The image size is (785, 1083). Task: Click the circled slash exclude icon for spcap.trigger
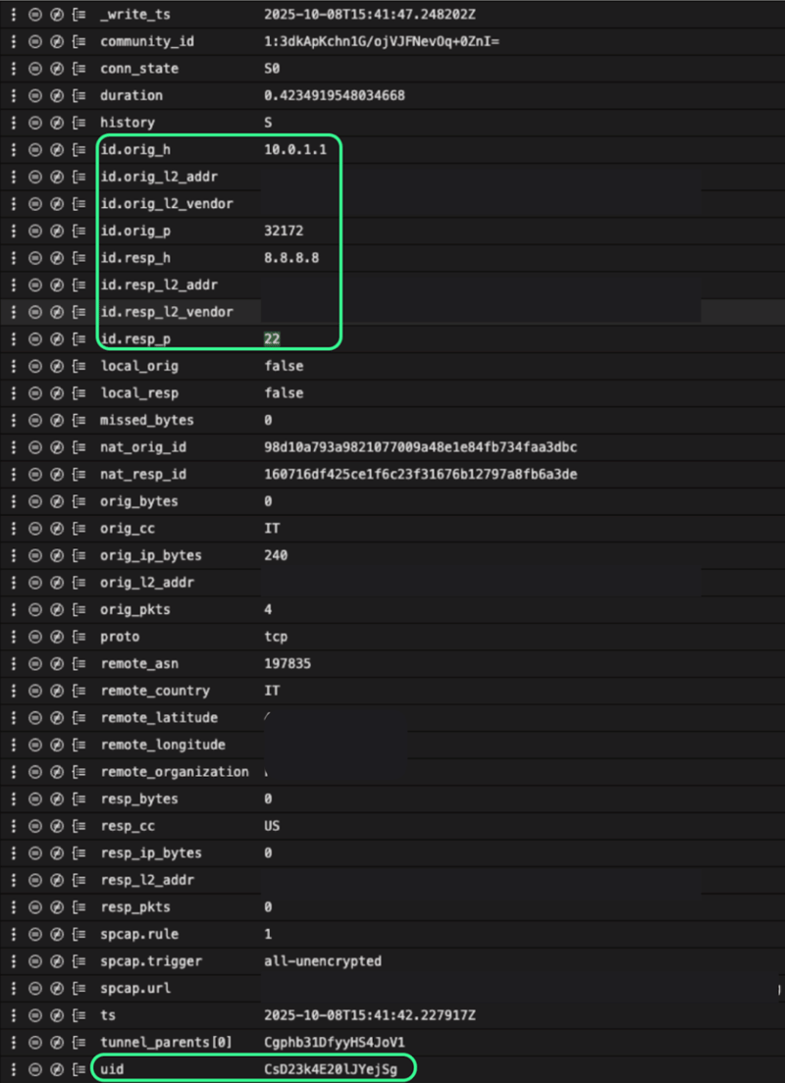click(56, 961)
